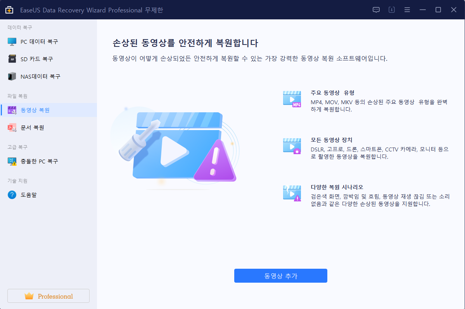The image size is (465, 309).
Task: Click the crashed PC warning icon in sidebar
Action: pyautogui.click(x=12, y=161)
